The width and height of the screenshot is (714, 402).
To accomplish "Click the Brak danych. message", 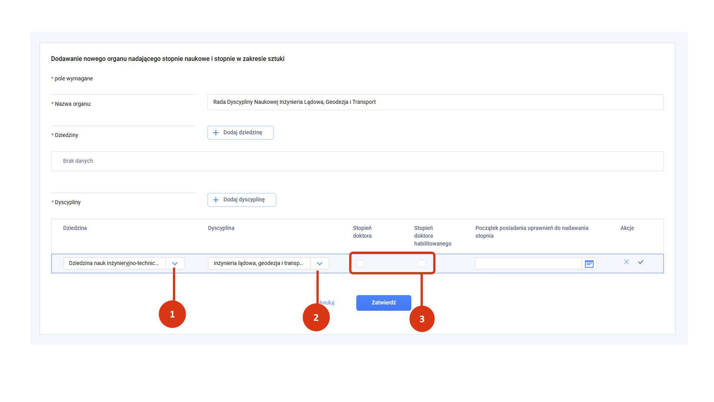I will point(78,161).
